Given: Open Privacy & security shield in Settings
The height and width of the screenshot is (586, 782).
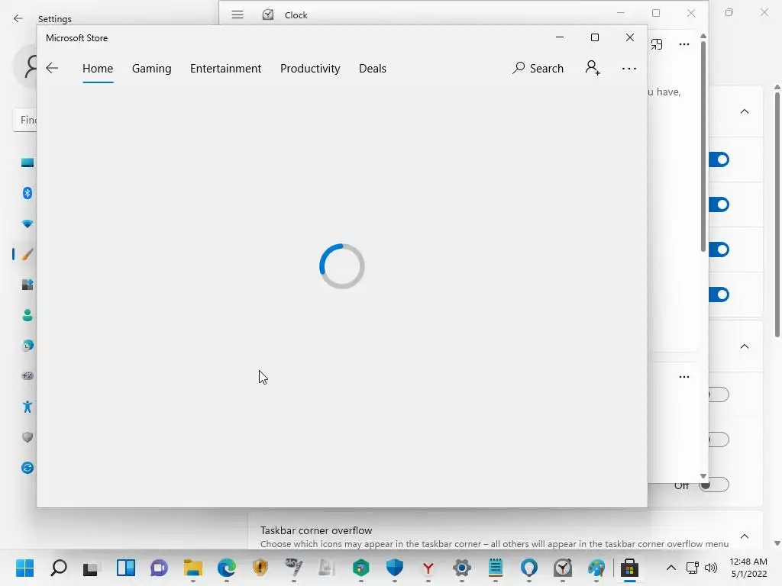Looking at the screenshot, I should click(x=27, y=437).
